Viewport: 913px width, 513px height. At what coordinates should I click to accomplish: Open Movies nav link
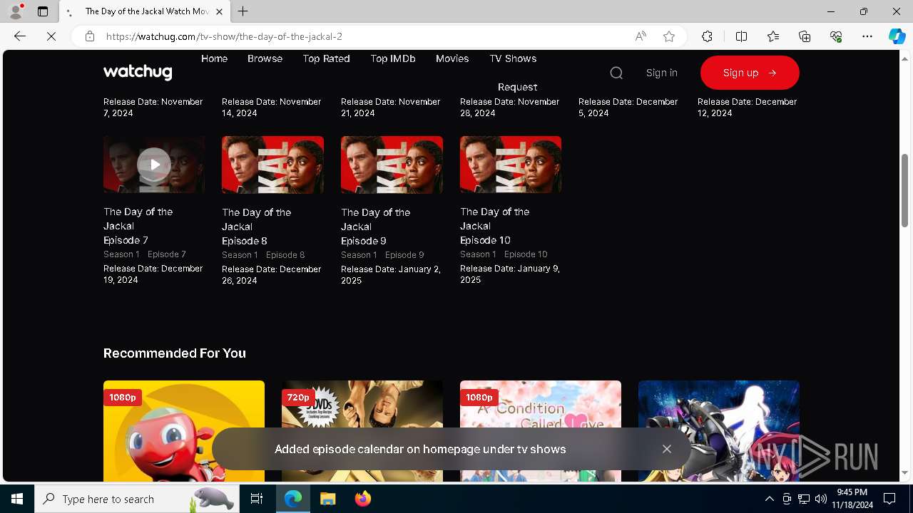coord(452,58)
